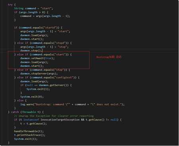Click the 'try {' line

(x=12, y=5)
